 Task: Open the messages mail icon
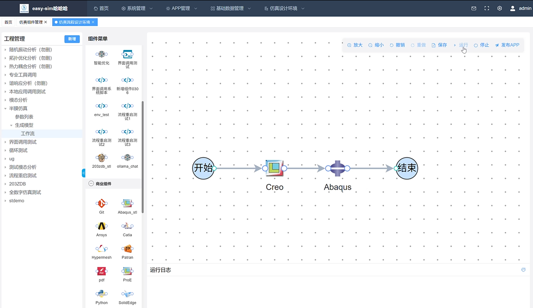tap(474, 8)
